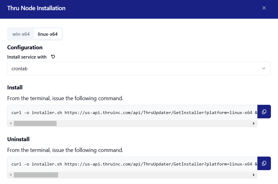Viewport: 278px width, 184px height.
Task: Click the Thru Node Installation title
Action: (36, 8)
